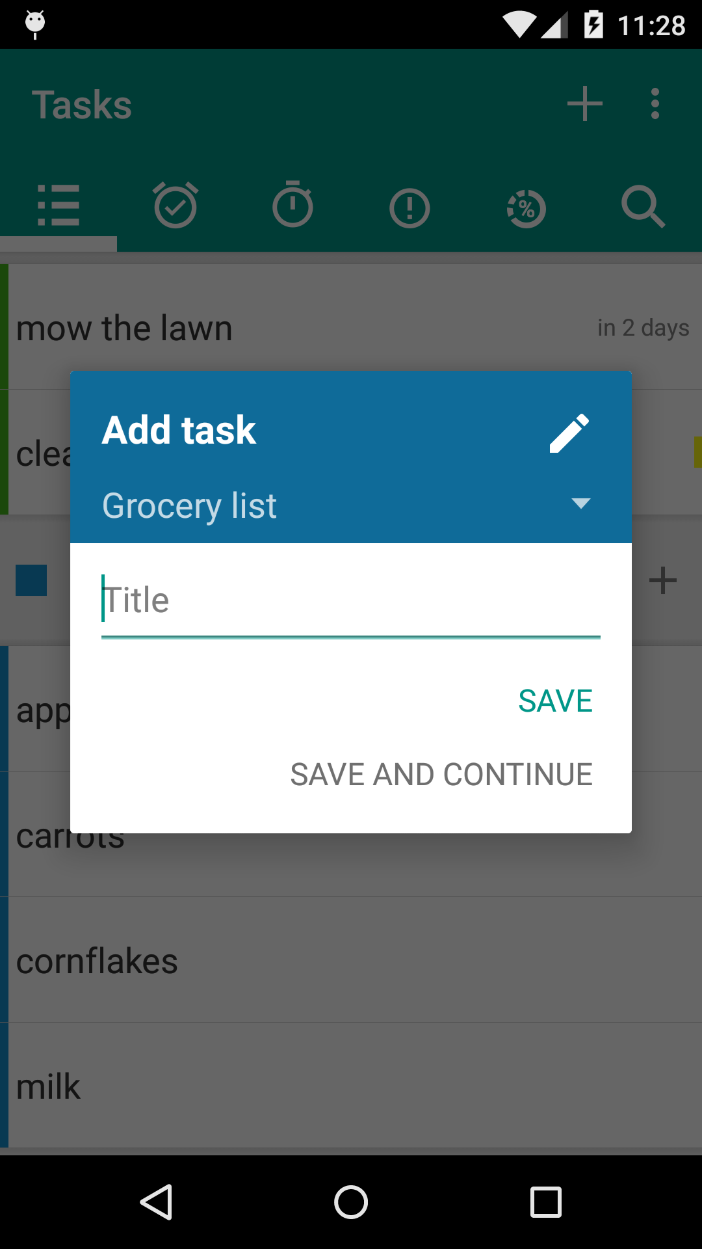
Task: Open the priority exclamation tab
Action: 409,208
